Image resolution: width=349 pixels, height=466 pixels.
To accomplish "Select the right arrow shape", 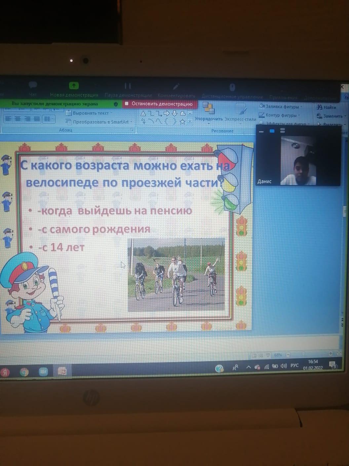I will 167,114.
